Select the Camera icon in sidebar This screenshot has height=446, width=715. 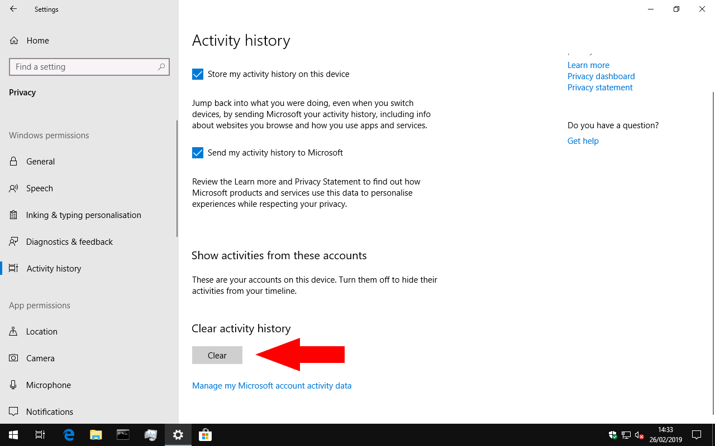(x=13, y=358)
